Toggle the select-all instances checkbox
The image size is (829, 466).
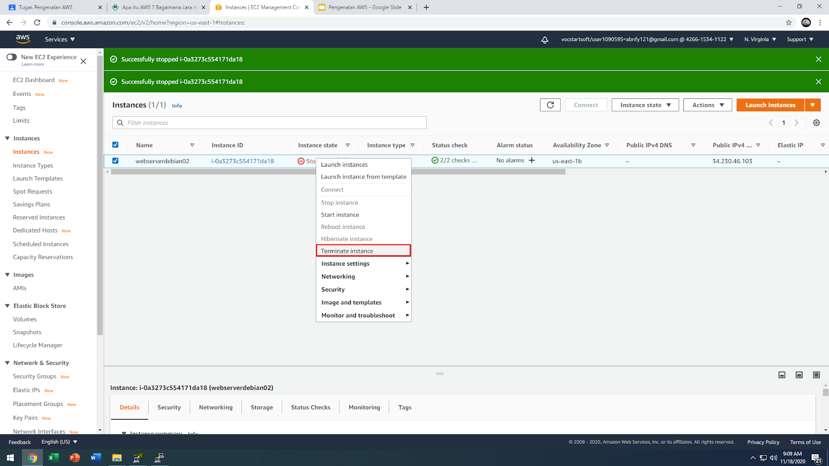click(x=115, y=145)
